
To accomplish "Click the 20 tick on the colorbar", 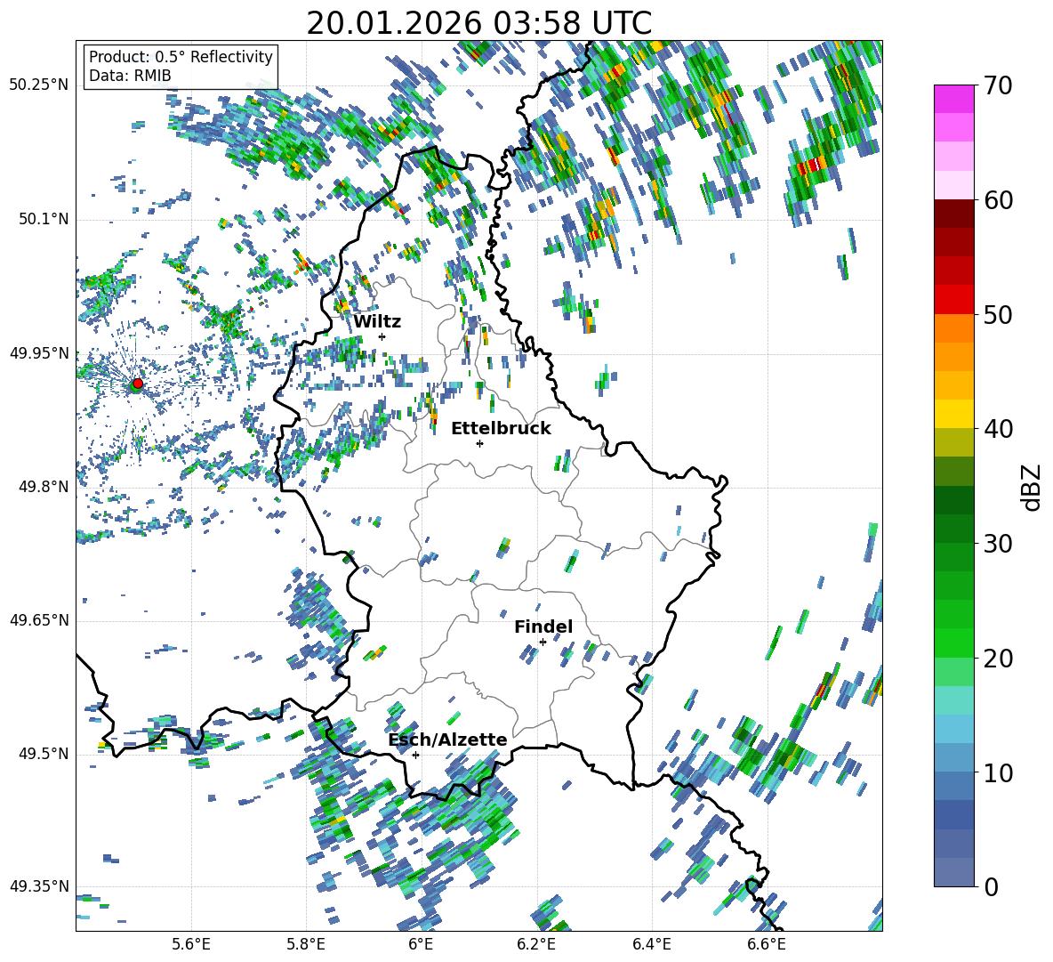I will click(997, 659).
